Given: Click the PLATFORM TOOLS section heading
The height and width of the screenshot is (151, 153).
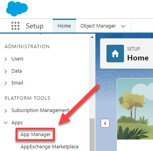Looking at the screenshot, I should [x=27, y=98].
